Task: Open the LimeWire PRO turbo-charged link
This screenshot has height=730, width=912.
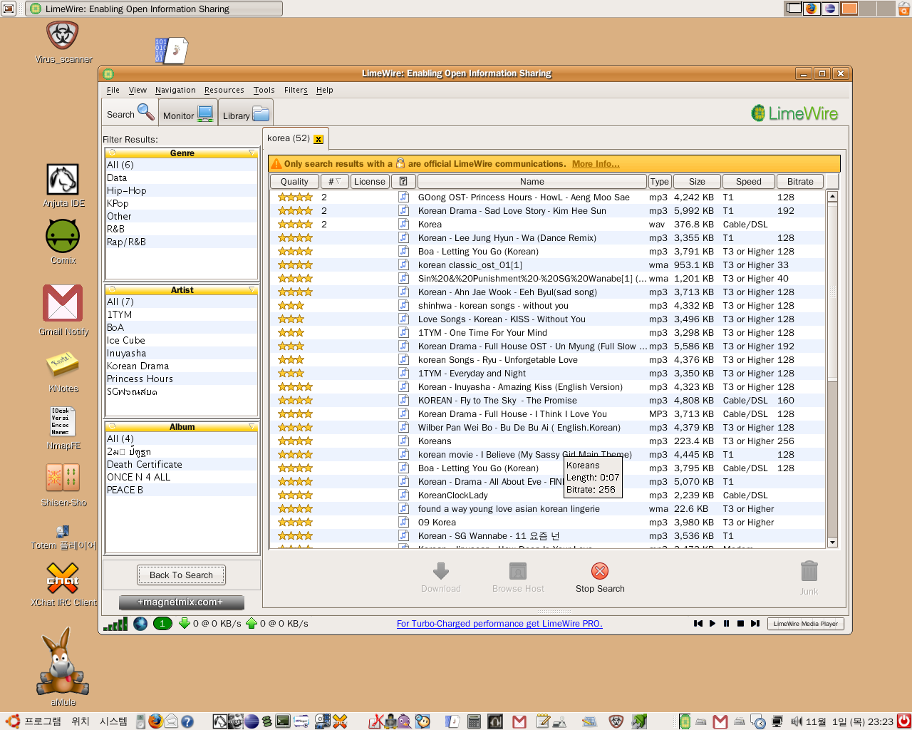Action: pyautogui.click(x=499, y=624)
